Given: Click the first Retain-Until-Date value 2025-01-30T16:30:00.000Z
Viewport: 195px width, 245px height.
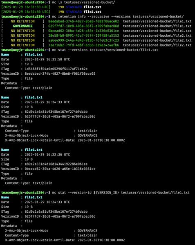Looking at the screenshot, I should click(101, 140).
